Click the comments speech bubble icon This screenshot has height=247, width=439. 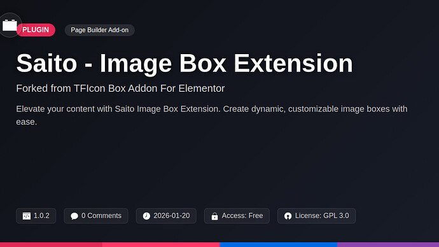tap(74, 216)
